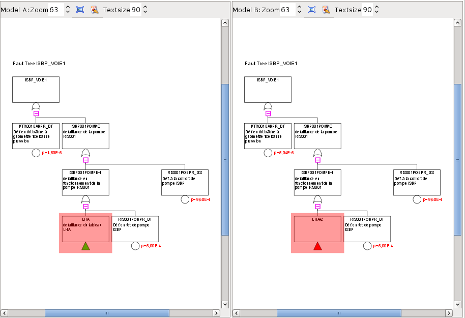Select RIS001POBPR_DF node in Model B
Viewport: 465px width, 318px height.
click(367, 229)
